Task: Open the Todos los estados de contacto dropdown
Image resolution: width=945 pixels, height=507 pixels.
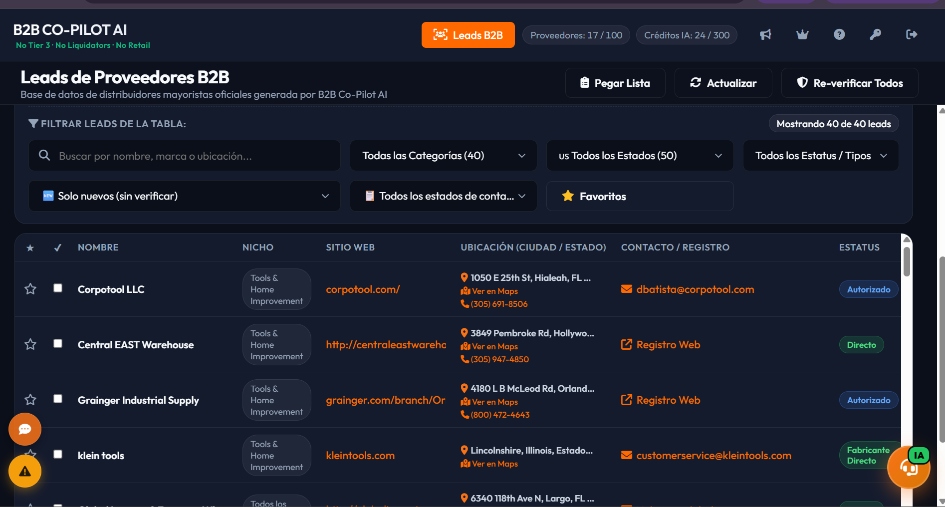Action: 444,196
